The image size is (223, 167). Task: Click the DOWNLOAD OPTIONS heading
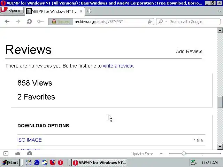(43, 126)
